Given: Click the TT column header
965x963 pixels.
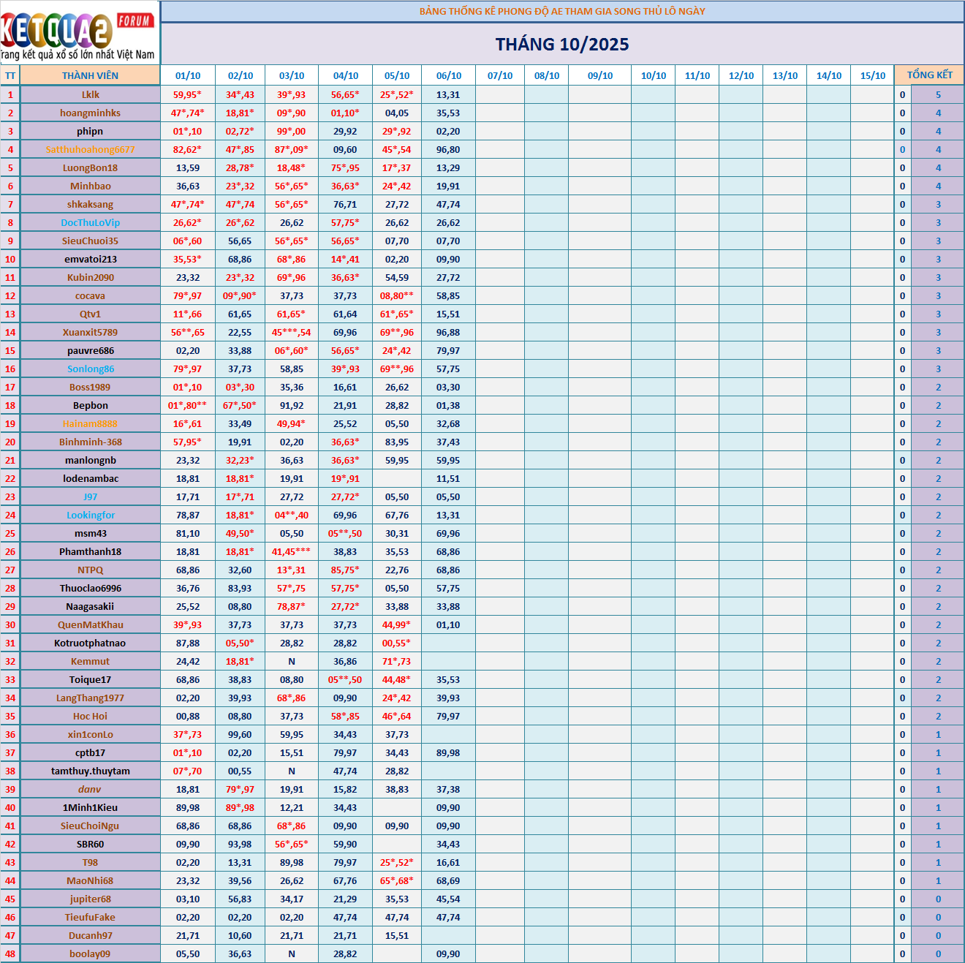Looking at the screenshot, I should 10,76.
